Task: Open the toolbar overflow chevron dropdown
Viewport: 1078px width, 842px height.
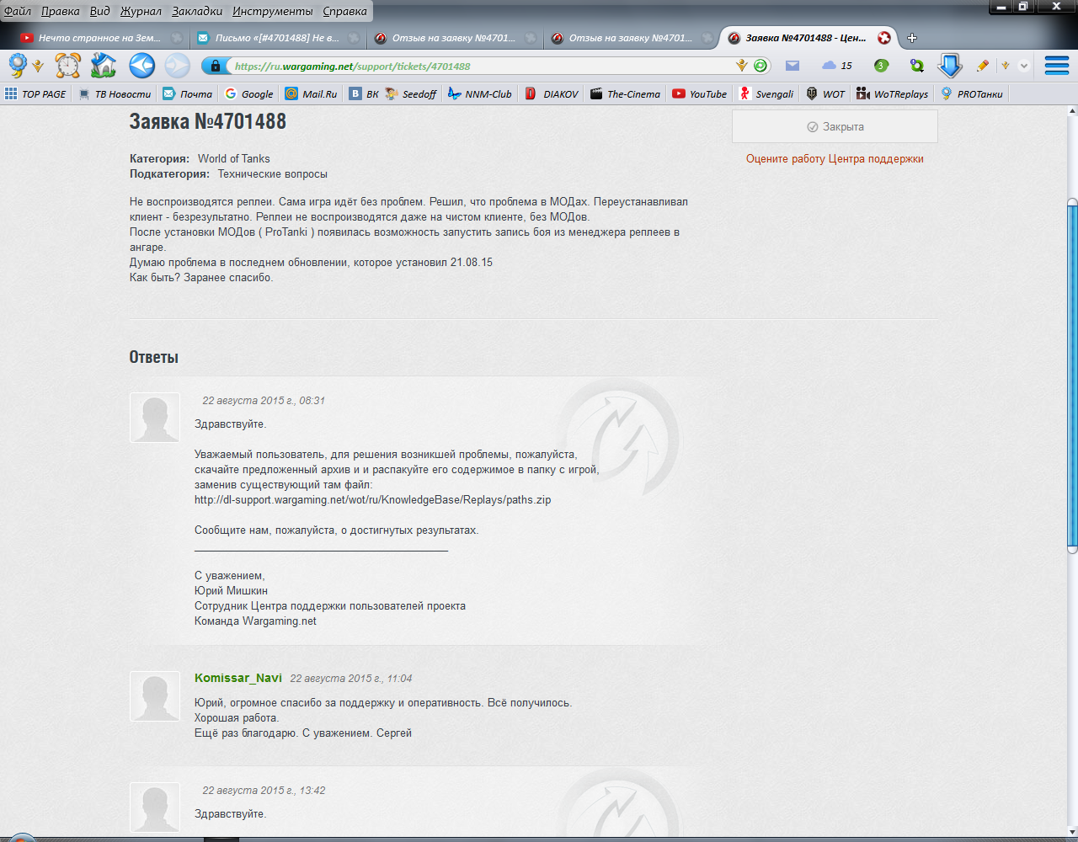Action: [x=1024, y=66]
